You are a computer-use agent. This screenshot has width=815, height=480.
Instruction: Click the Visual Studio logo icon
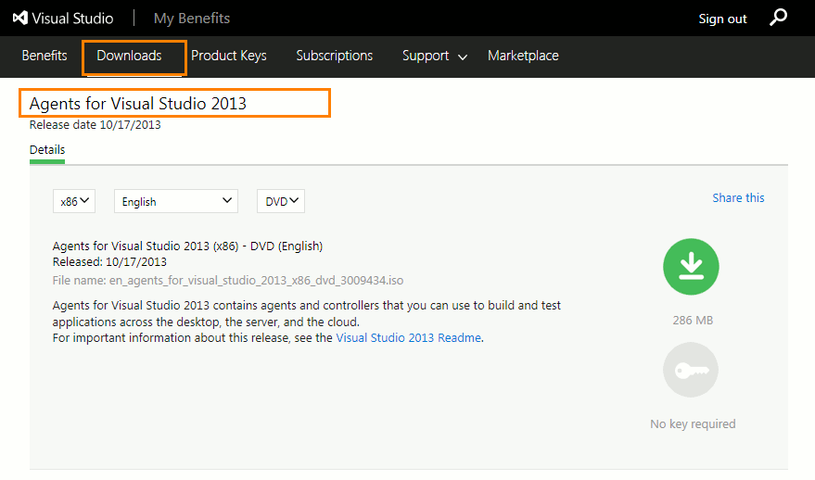[18, 19]
